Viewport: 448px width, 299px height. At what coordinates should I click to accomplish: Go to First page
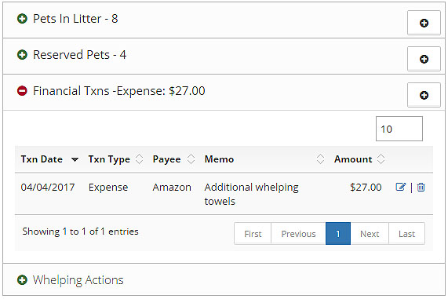click(x=253, y=234)
